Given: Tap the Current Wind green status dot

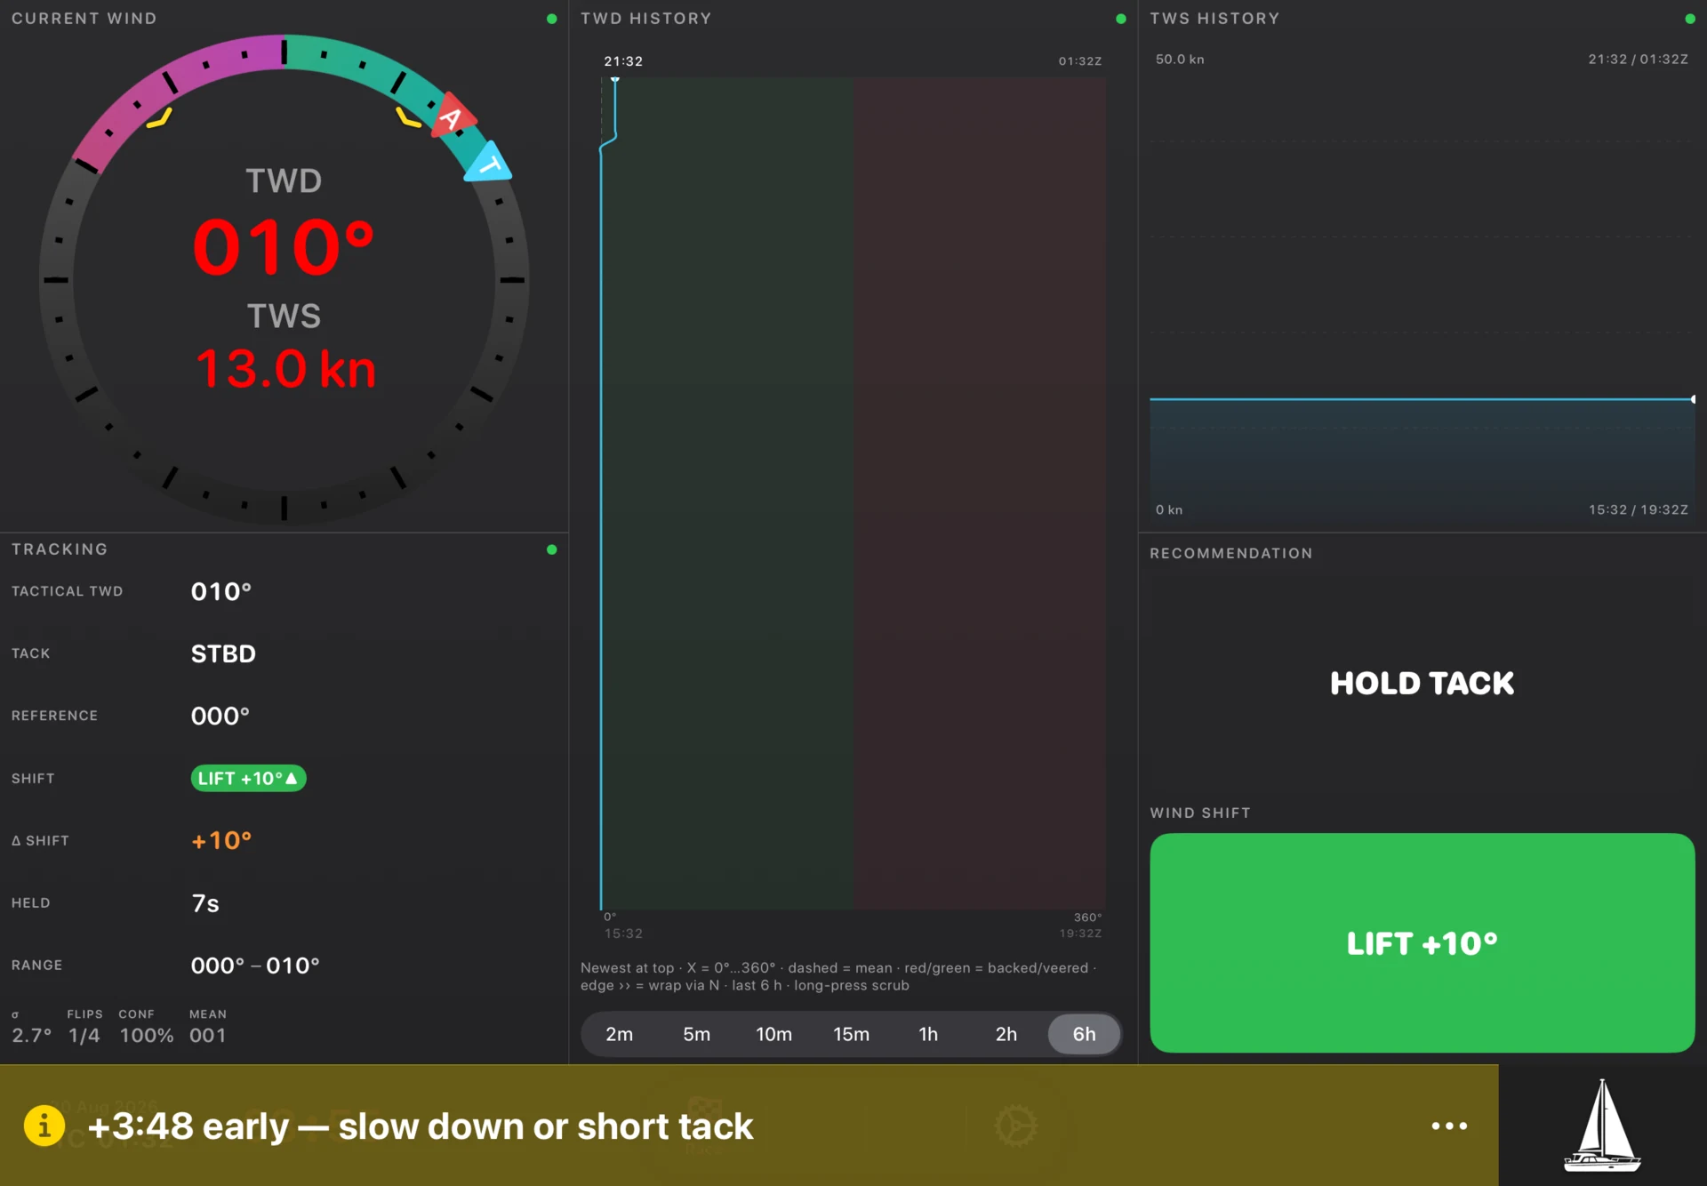Looking at the screenshot, I should click(x=551, y=19).
